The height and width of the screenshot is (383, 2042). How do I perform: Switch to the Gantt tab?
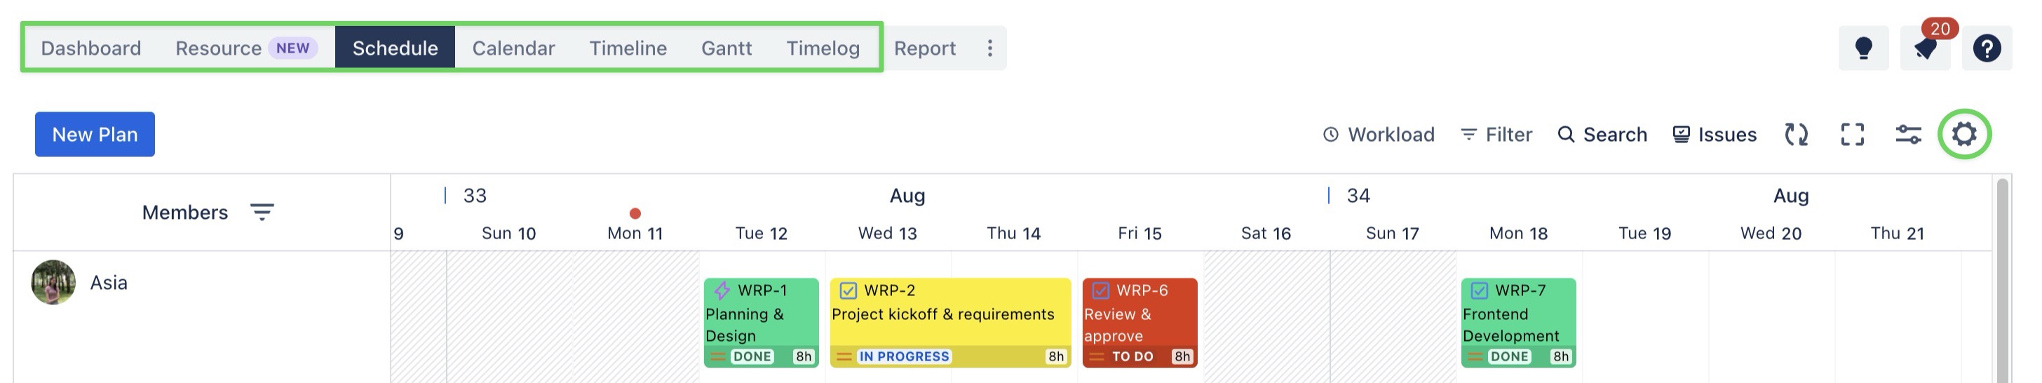(726, 48)
